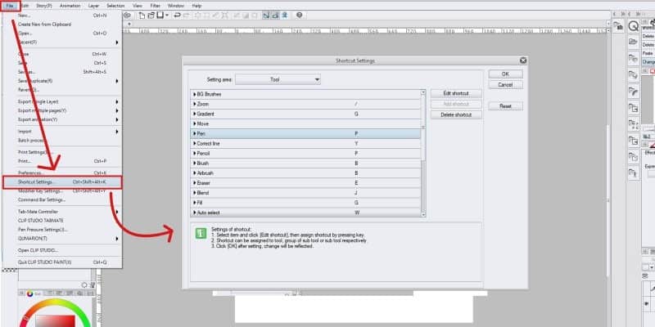Screen dimensions: 655x327
Task: Open the Layer menu
Action: [93, 6]
